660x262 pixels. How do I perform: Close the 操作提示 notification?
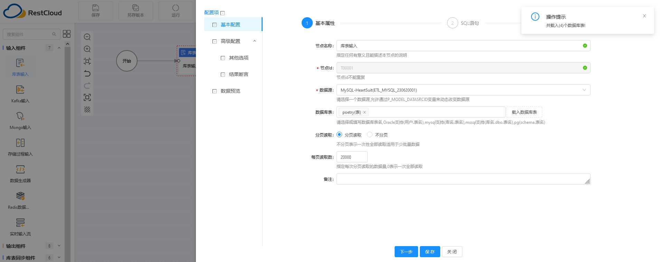click(x=644, y=16)
